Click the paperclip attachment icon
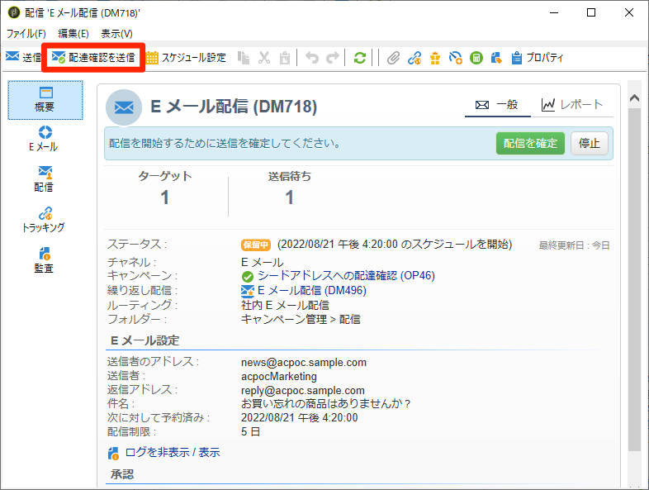This screenshot has width=649, height=490. 393,58
